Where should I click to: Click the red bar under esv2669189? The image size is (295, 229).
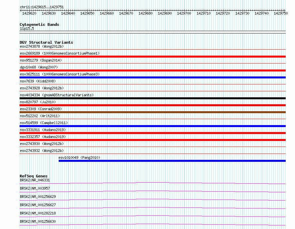152,57
